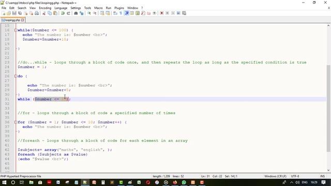The width and height of the screenshot is (331, 186).
Task: Collapse the do block fold at line 26
Action: click(16, 76)
